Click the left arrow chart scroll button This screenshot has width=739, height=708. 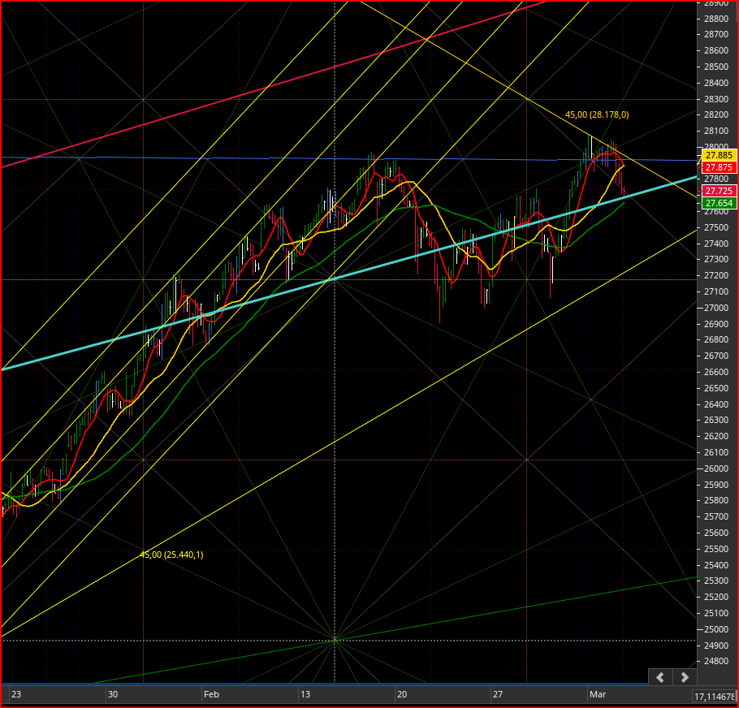point(660,677)
